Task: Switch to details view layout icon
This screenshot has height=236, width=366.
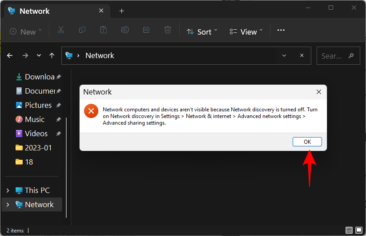Action: tap(349, 230)
